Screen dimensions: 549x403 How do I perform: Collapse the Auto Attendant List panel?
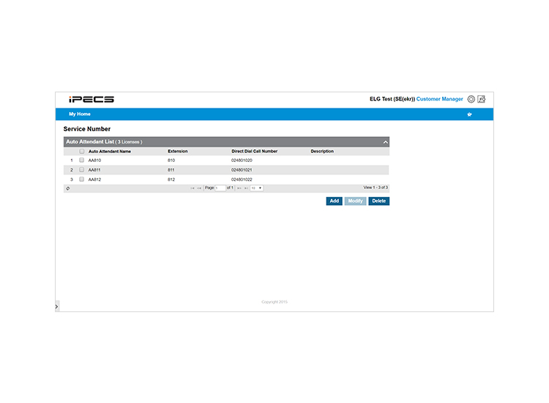pyautogui.click(x=385, y=142)
